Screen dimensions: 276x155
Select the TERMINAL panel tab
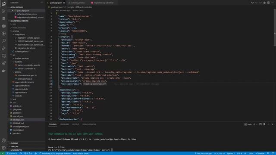(x=53, y=124)
